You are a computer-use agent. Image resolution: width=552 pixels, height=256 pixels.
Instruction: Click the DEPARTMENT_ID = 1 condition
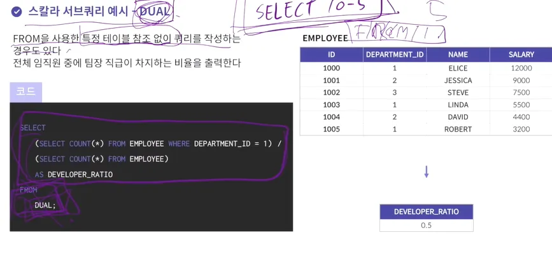[230, 144]
